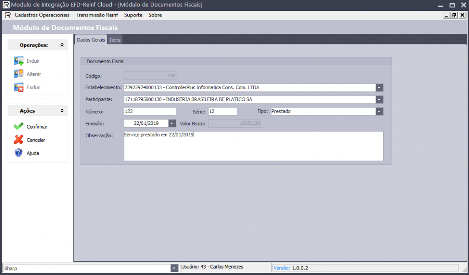The width and height of the screenshot is (469, 275).
Task: Click the Estabelecimento value ControllerPlus Informatica
Action: tap(191, 87)
